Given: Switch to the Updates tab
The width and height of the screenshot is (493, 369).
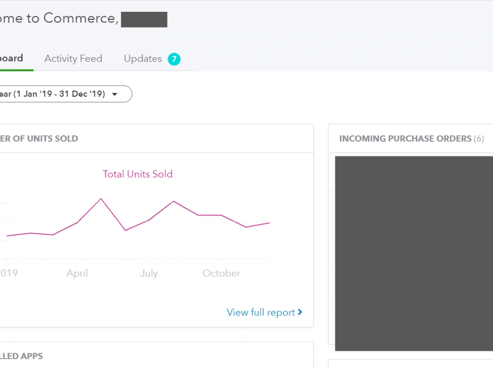Looking at the screenshot, I should click(143, 59).
